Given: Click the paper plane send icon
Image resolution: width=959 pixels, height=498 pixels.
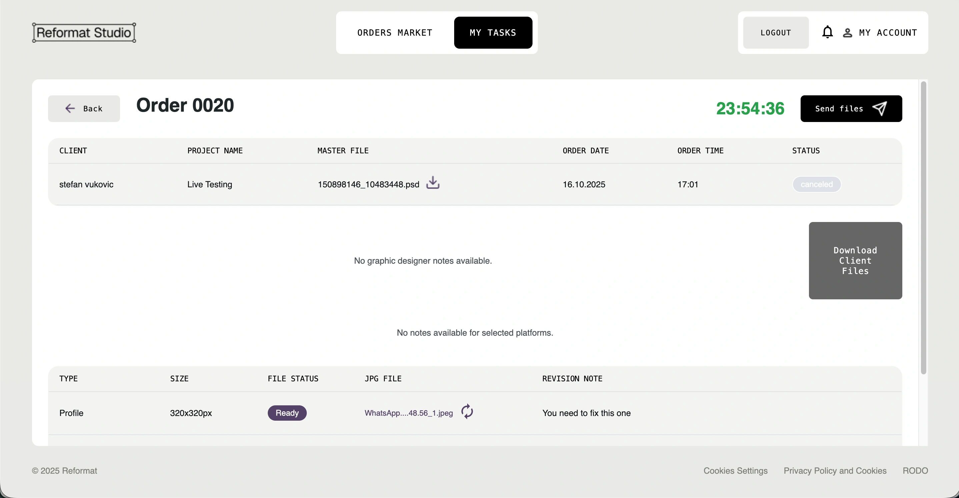Looking at the screenshot, I should pos(879,109).
